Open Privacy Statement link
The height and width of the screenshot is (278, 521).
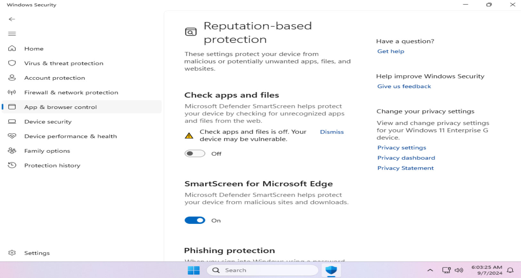(x=405, y=168)
